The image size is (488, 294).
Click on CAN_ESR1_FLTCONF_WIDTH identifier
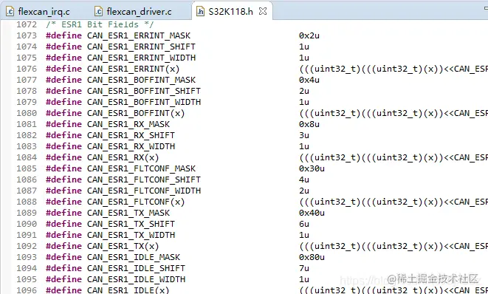[x=144, y=191]
